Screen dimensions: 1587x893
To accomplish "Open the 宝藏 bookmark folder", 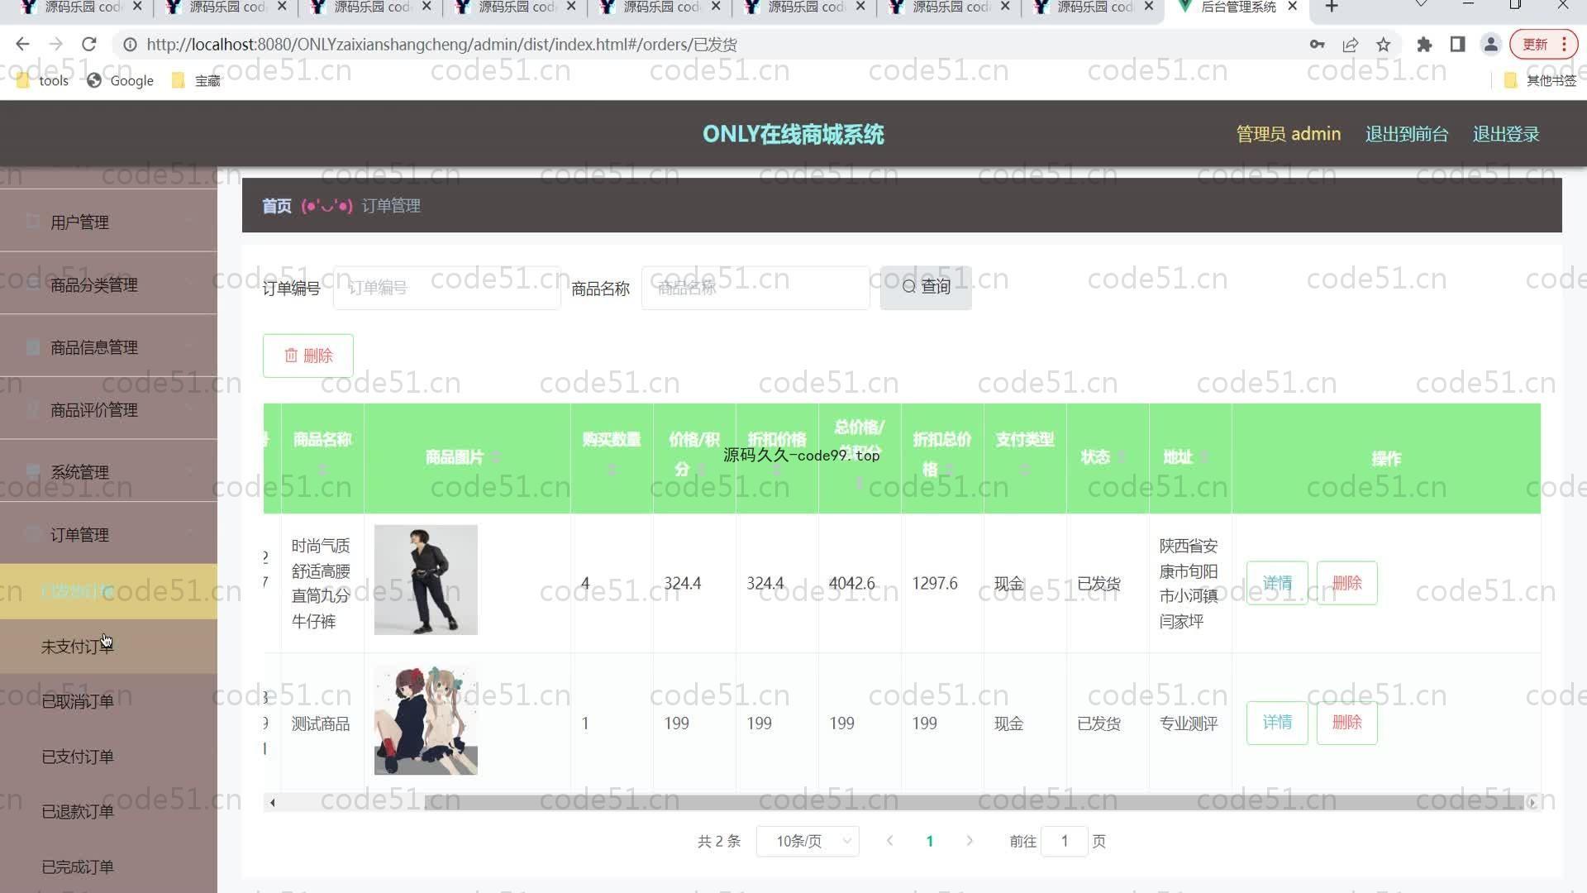I will tap(196, 80).
